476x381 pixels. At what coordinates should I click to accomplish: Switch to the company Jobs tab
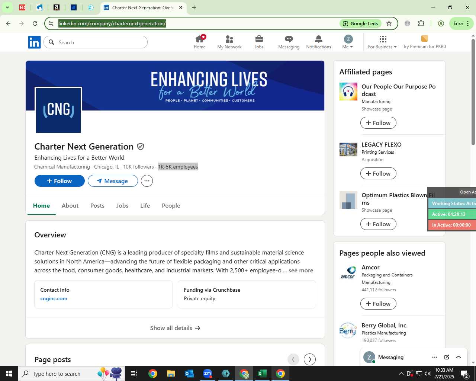(x=122, y=205)
